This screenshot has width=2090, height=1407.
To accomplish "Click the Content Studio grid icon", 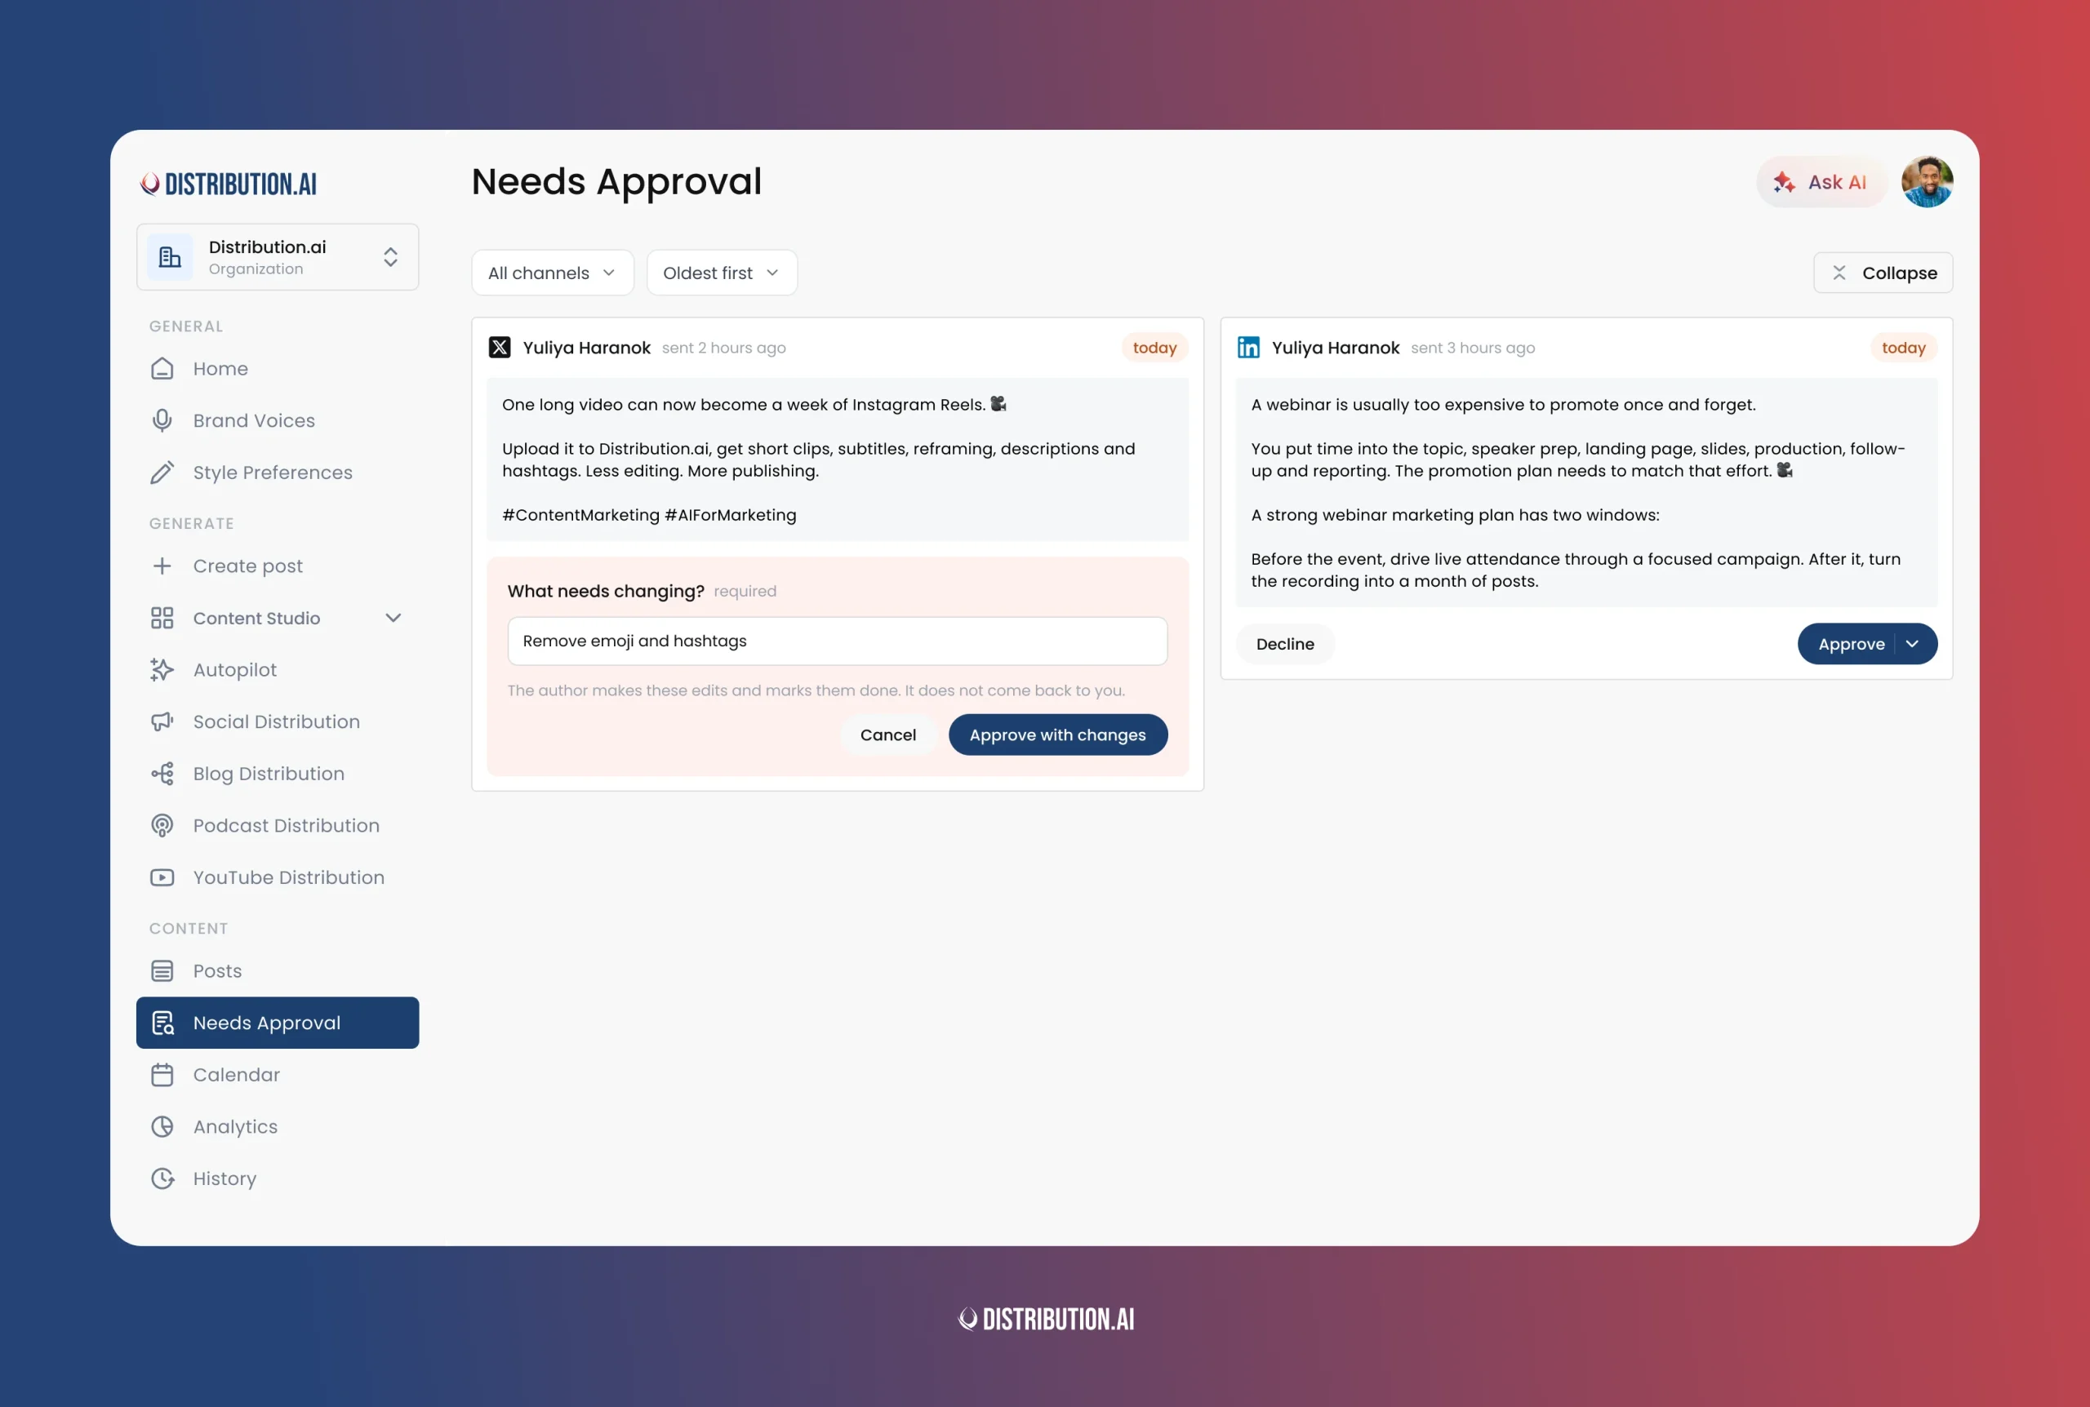I will [x=162, y=619].
